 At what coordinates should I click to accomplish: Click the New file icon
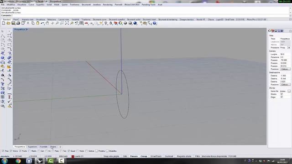(x=4, y=23)
